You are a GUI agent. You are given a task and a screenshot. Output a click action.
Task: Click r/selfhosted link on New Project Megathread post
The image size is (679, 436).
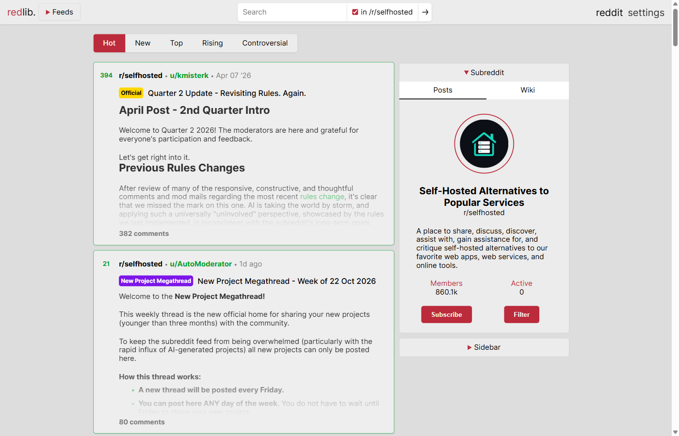point(141,264)
